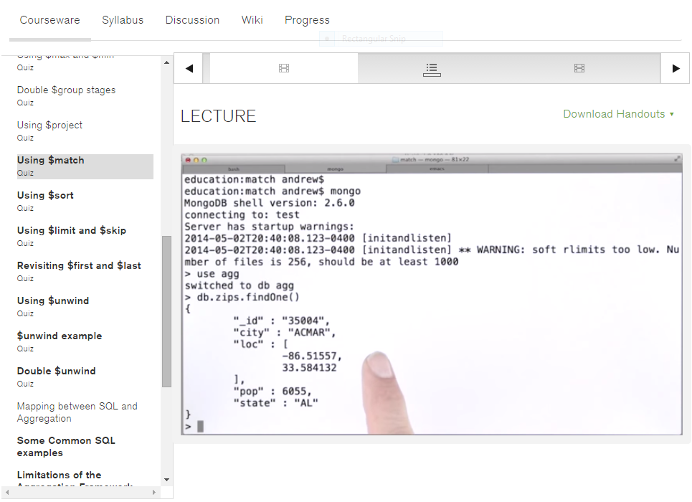Go to the Discussion section
692x502 pixels.
192,20
